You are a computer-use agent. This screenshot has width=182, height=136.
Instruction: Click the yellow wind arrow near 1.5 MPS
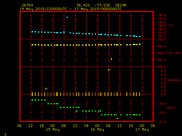pos(47,88)
